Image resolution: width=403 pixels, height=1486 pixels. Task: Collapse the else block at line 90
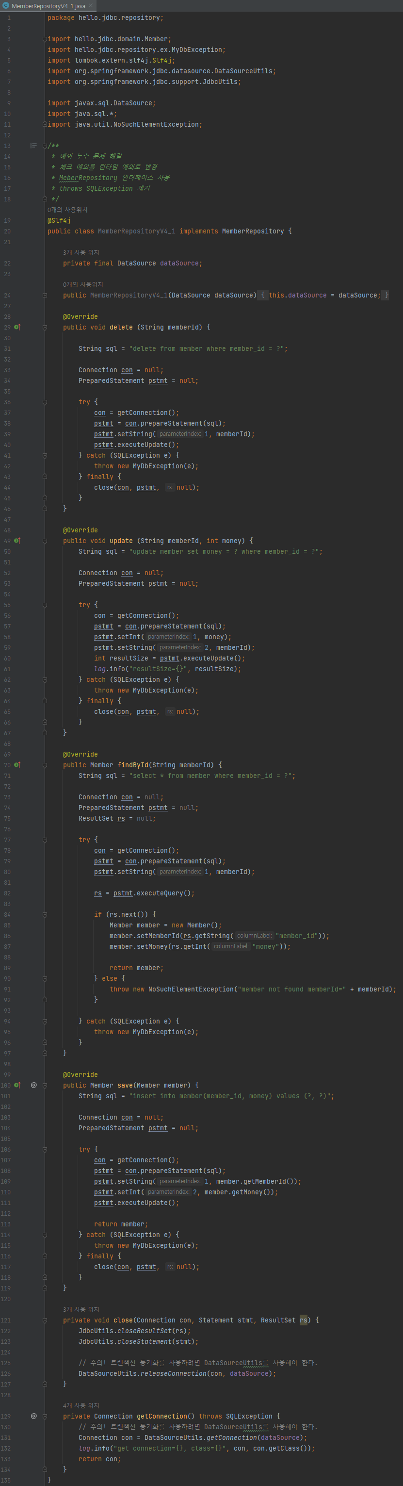tap(45, 978)
